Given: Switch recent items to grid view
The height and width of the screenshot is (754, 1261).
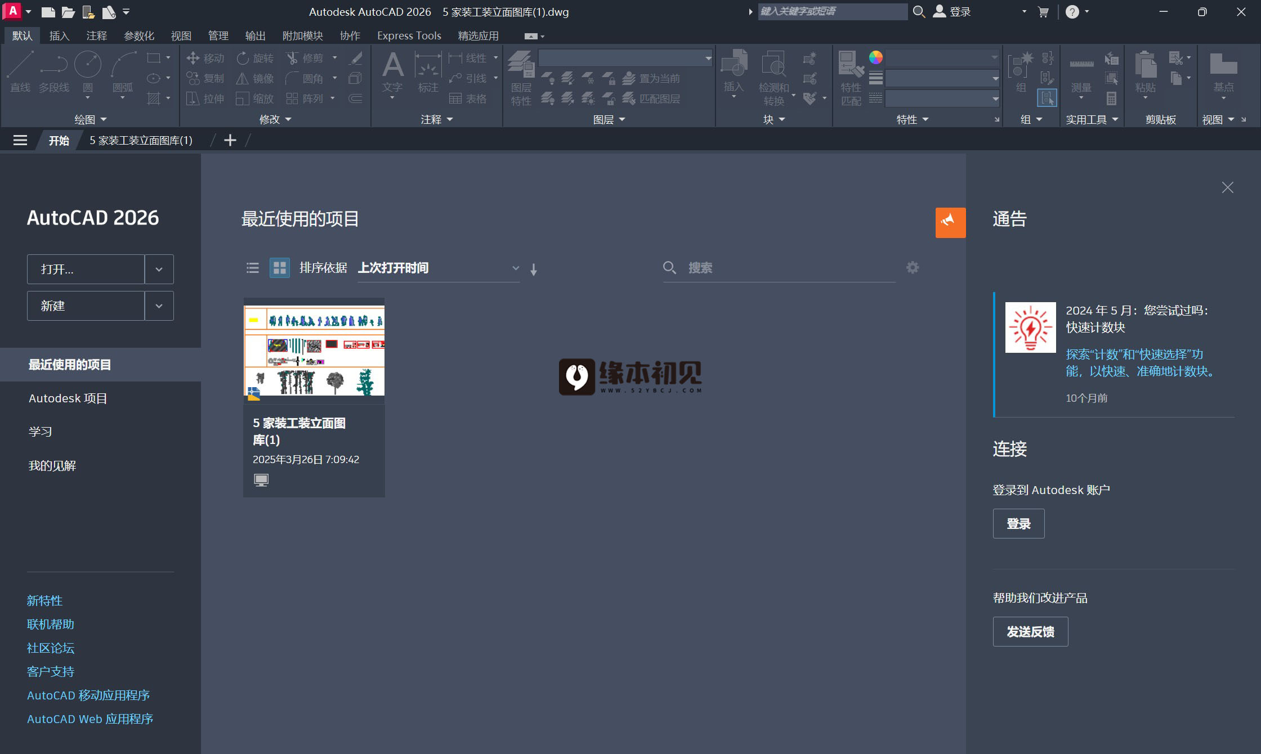Looking at the screenshot, I should coord(279,268).
